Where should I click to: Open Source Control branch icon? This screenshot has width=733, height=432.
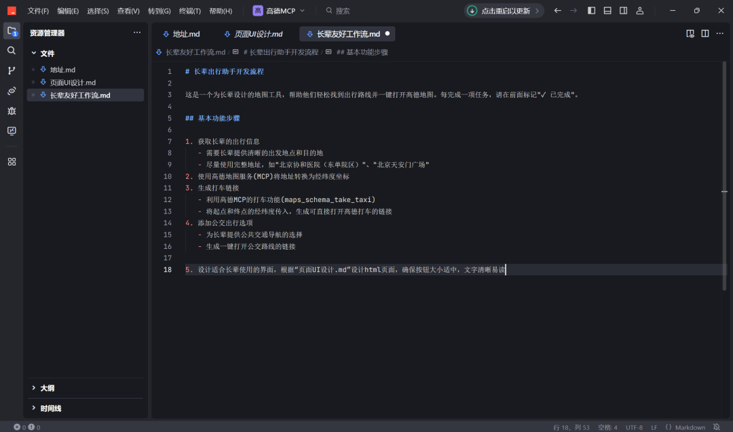[x=12, y=71]
